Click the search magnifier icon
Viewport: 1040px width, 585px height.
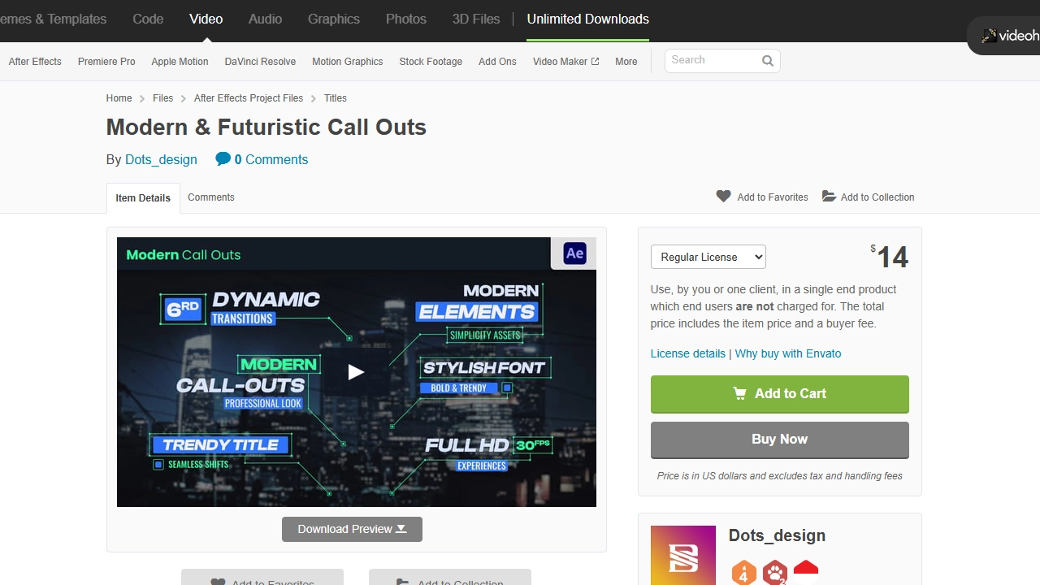pos(767,61)
